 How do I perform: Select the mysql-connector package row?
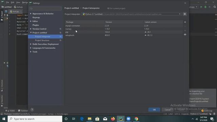point(124,26)
